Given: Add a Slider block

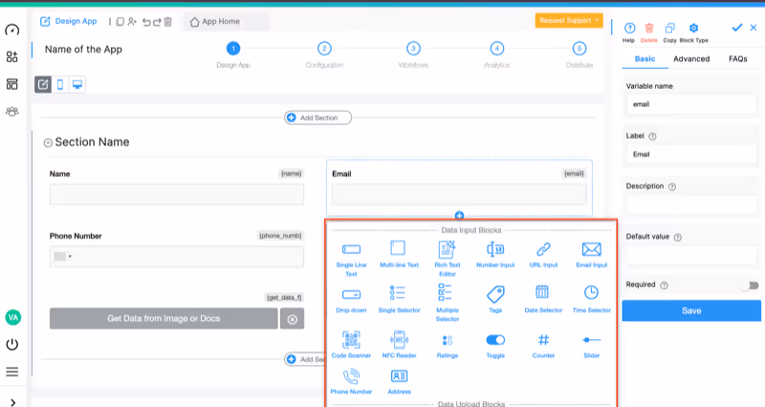Looking at the screenshot, I should [591, 347].
